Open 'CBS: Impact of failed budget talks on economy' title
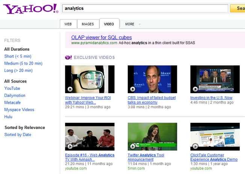245x174 pixels. pos(151,100)
